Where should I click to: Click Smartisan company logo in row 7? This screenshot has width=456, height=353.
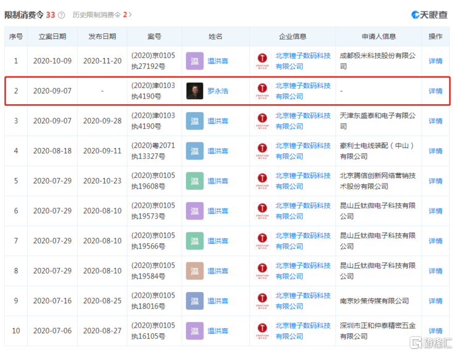(263, 241)
